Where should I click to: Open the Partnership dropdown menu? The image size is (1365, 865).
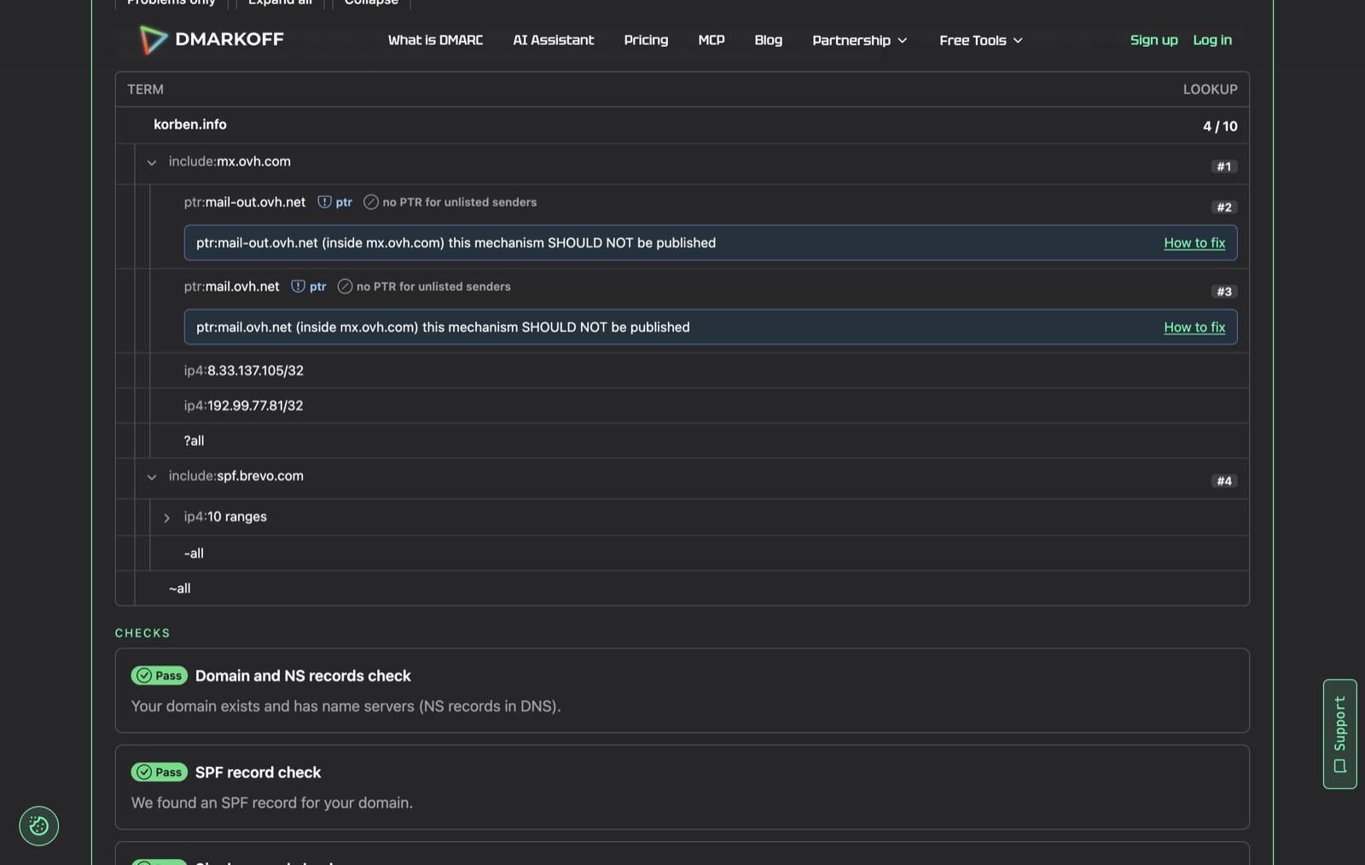click(x=860, y=40)
